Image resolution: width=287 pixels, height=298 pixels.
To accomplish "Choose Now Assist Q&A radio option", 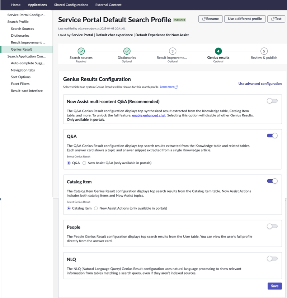I will click(x=84, y=163).
